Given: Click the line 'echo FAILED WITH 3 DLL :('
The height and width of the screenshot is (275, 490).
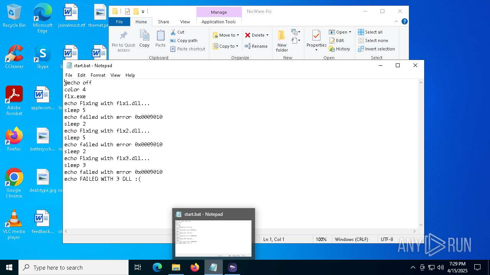Looking at the screenshot, I should (x=103, y=179).
